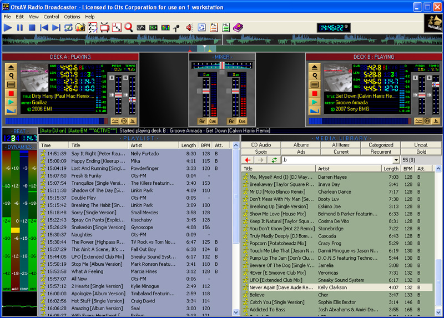
Task: Toggle the right mixer channel Cue button
Action: [243, 121]
